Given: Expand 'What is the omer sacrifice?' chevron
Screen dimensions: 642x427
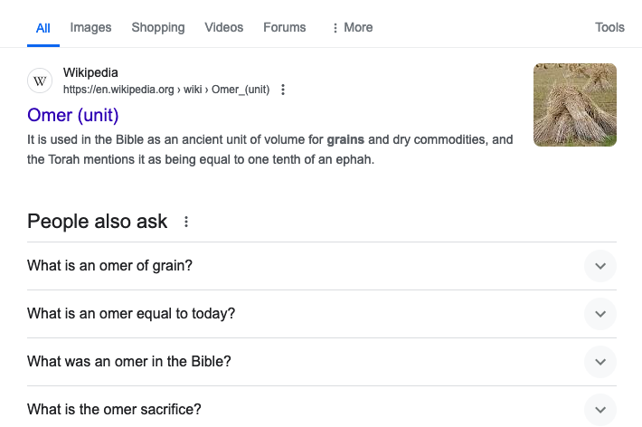Looking at the screenshot, I should coord(600,410).
